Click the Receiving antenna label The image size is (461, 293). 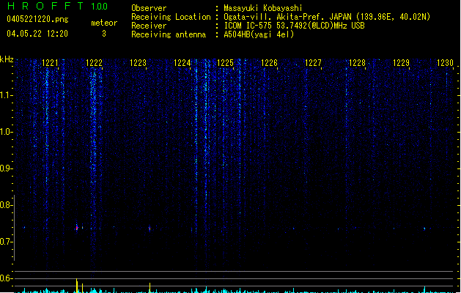[169, 34]
